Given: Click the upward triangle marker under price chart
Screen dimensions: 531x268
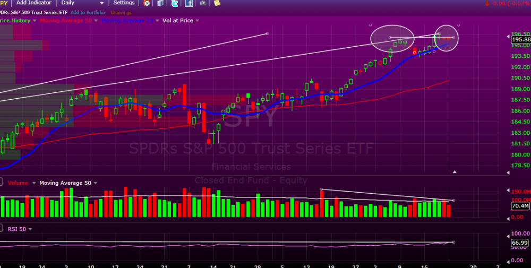Looking at the screenshot, I should click(455, 172).
